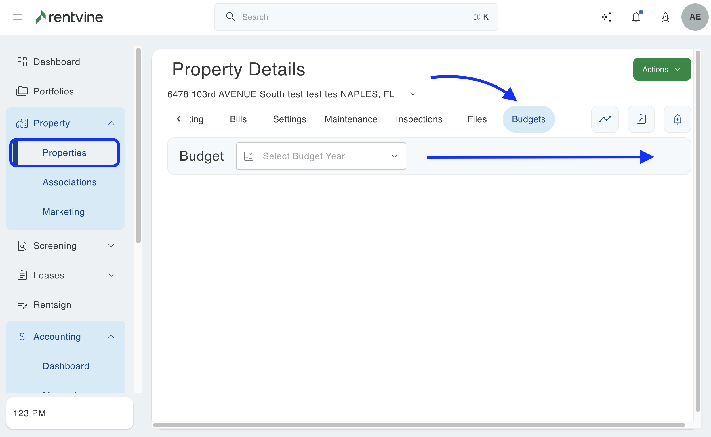Screen dimensions: 711x437
Task: Switch to the Maintenance tab
Action: 351,119
